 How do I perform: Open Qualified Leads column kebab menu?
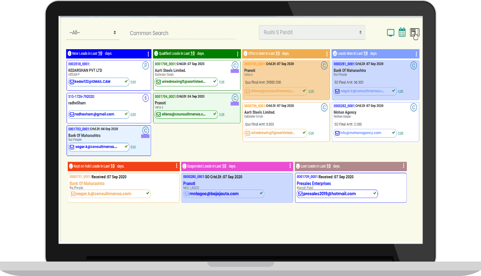point(237,54)
